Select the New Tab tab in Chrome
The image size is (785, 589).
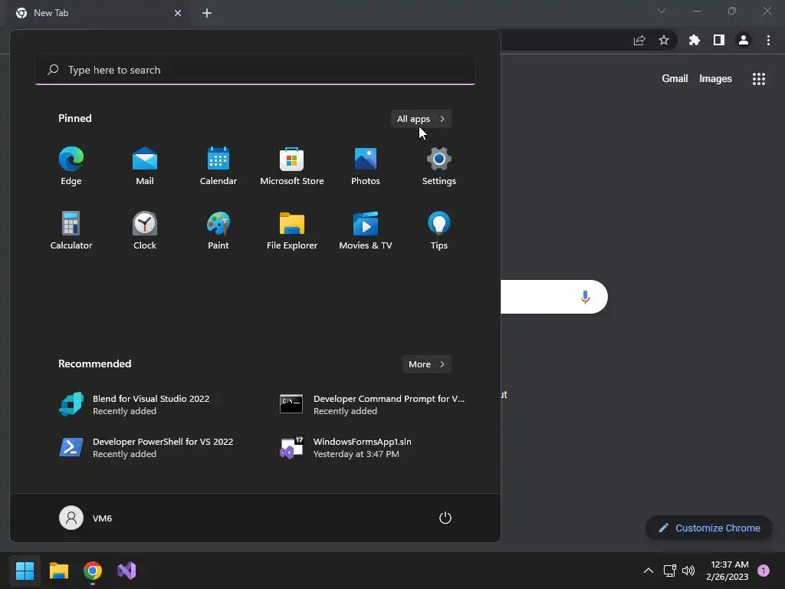(x=99, y=13)
